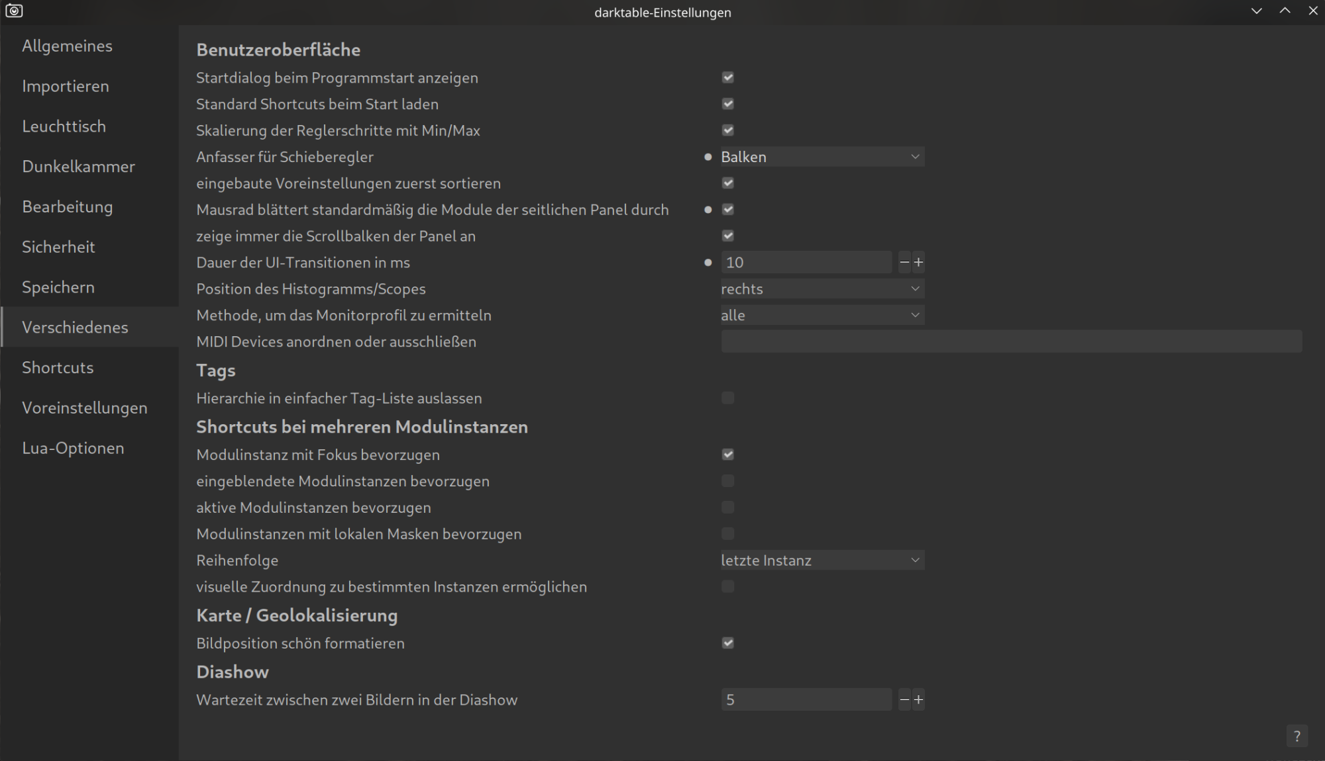Click the modified indicator dot beside Balken
The image size is (1325, 761).
pyautogui.click(x=708, y=157)
